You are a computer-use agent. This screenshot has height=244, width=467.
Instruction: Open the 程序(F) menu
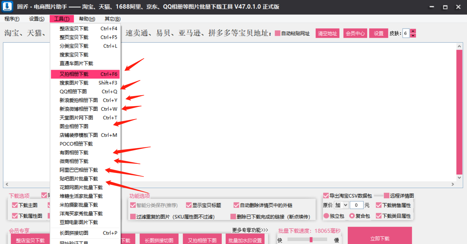click(12, 19)
